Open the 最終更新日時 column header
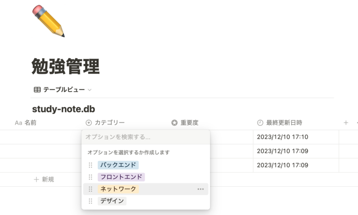Screen dimensions: 358x215 pyautogui.click(x=280, y=122)
